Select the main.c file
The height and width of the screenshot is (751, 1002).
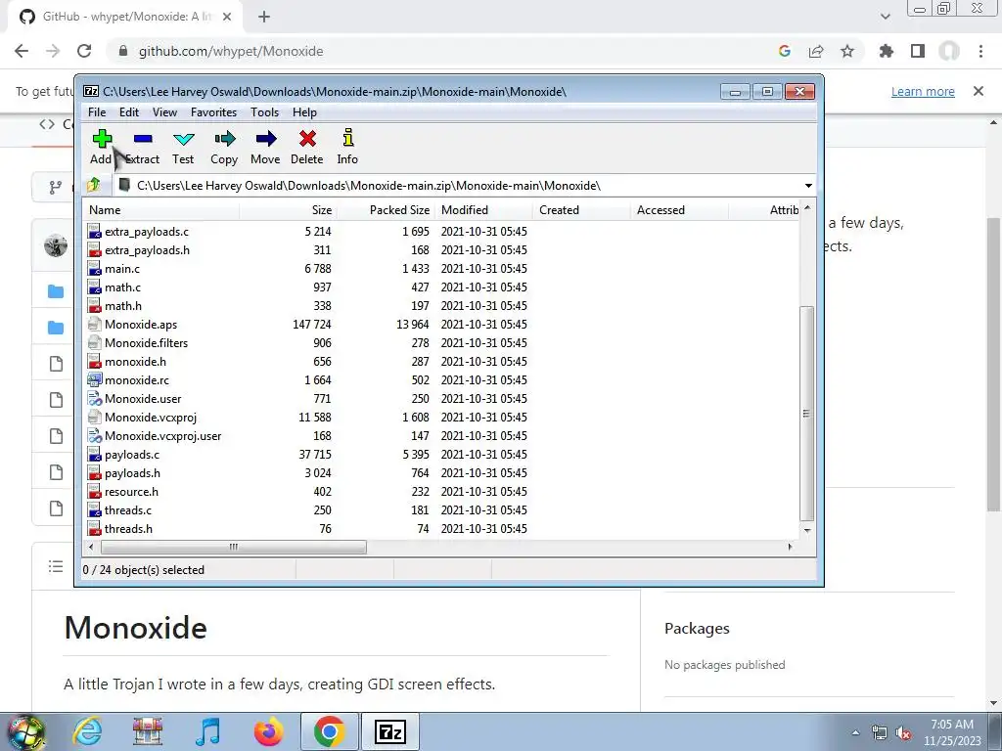click(x=122, y=269)
